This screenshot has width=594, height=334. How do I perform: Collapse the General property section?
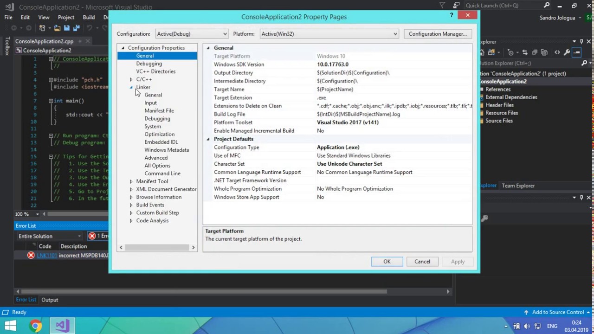pos(208,48)
